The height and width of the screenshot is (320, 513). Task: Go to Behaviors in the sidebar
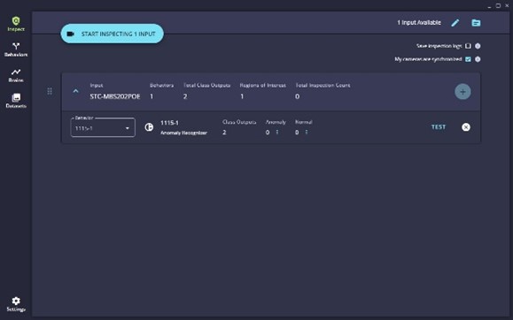click(x=16, y=50)
